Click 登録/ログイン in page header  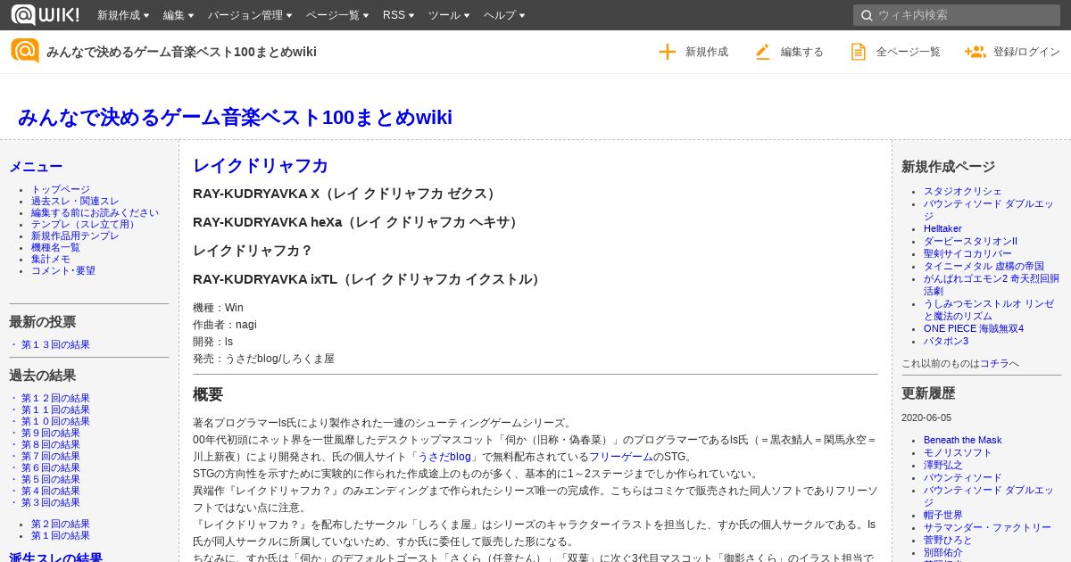(1012, 52)
